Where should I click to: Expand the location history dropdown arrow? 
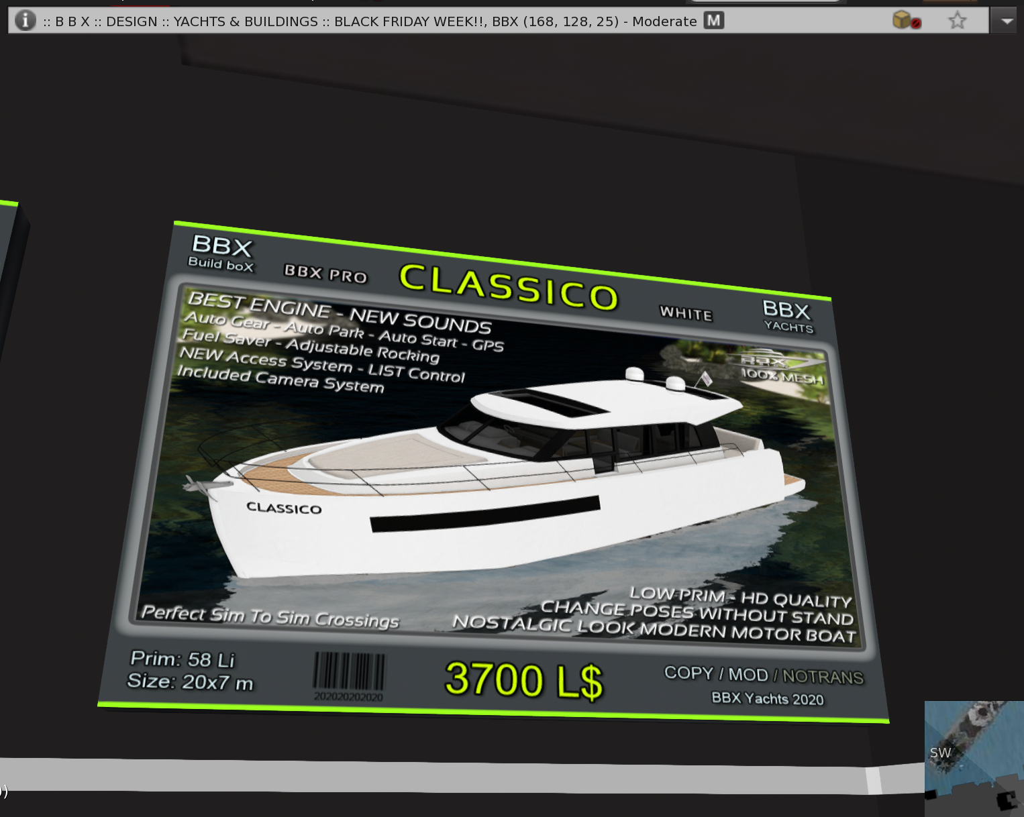pyautogui.click(x=1006, y=21)
